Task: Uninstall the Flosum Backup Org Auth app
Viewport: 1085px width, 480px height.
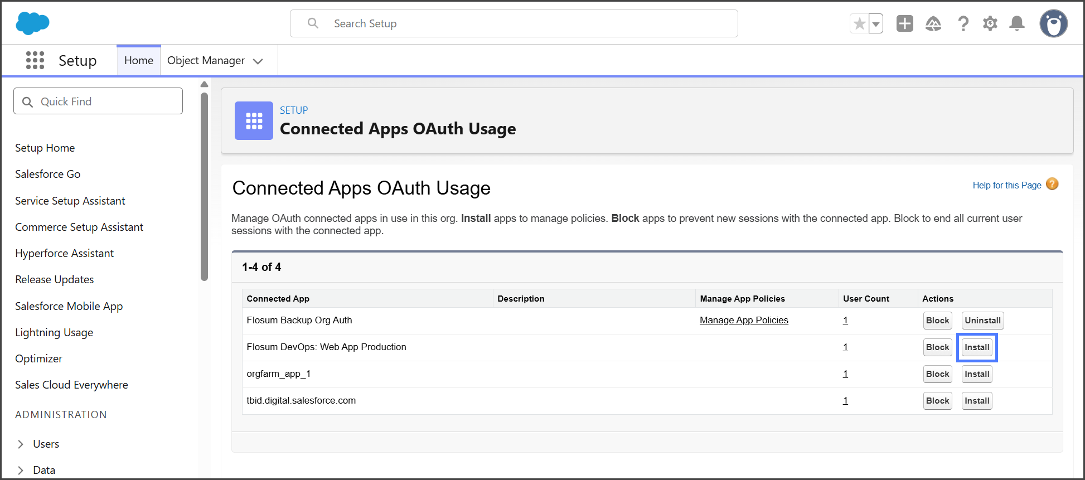Action: [982, 321]
